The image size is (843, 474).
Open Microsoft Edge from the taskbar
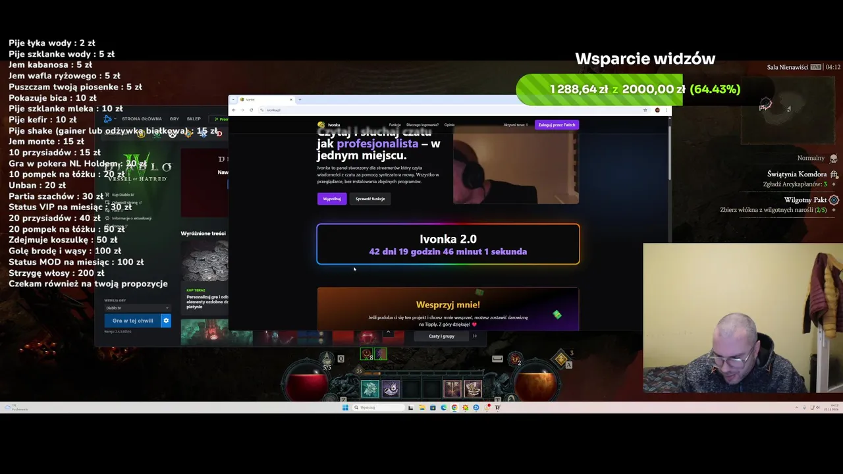point(444,408)
